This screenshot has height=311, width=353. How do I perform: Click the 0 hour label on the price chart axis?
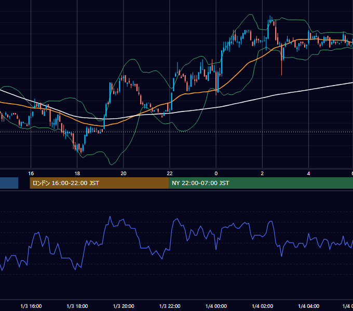[x=216, y=174]
